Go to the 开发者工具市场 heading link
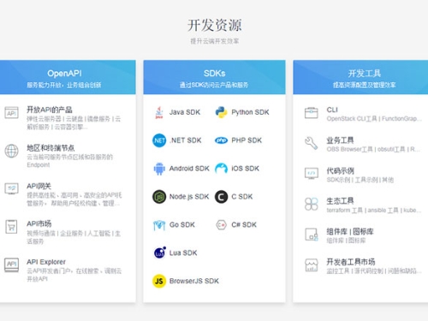Screen dimensions: 428x321 click(x=351, y=262)
